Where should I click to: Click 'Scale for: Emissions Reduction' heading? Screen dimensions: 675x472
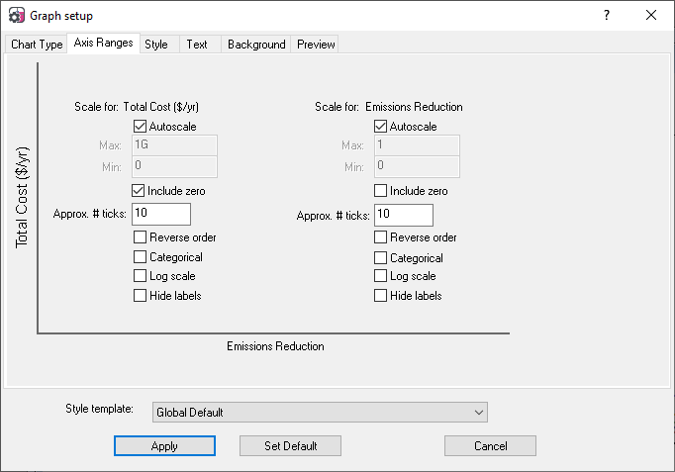pos(389,107)
